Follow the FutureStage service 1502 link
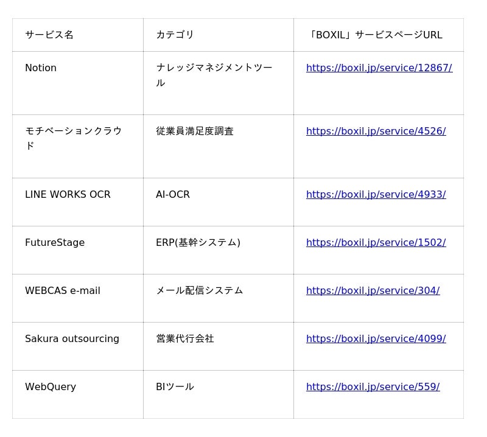Viewport: 487px width, 437px height. [x=376, y=243]
